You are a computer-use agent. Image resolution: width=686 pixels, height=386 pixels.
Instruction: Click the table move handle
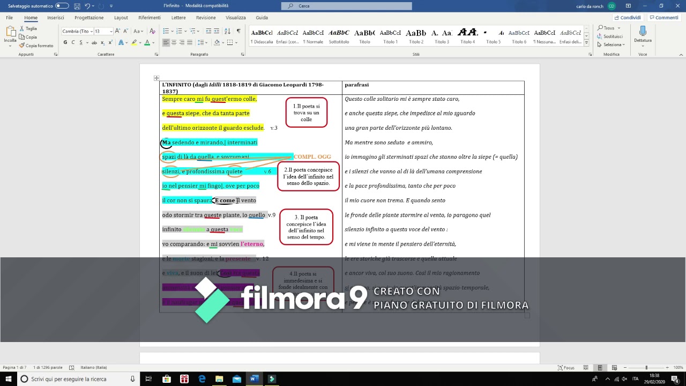coord(156,78)
